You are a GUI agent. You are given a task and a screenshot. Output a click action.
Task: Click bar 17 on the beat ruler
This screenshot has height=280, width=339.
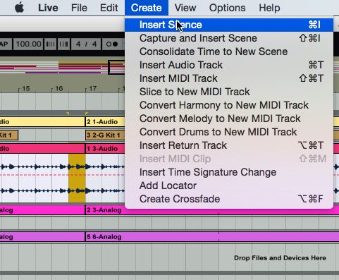[92, 89]
